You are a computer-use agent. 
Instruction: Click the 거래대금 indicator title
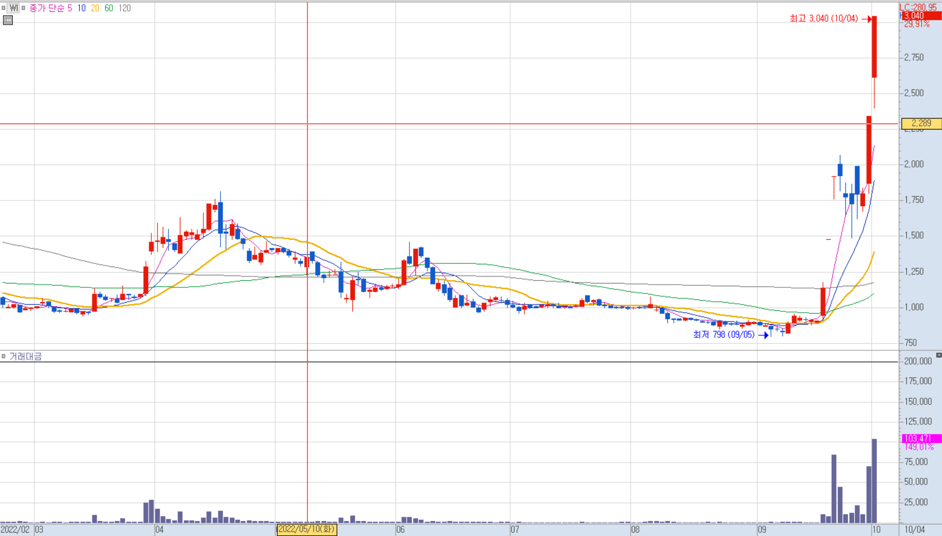pyautogui.click(x=25, y=356)
